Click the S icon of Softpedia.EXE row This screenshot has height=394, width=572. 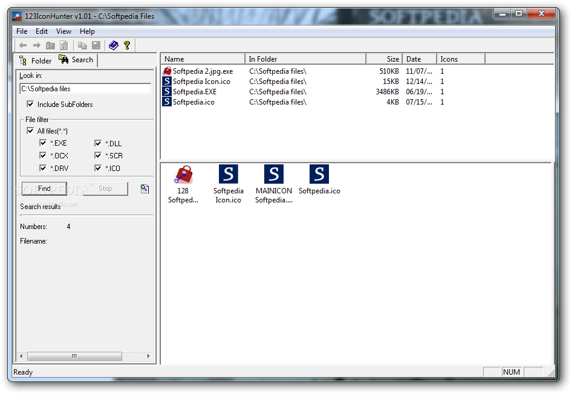click(167, 91)
